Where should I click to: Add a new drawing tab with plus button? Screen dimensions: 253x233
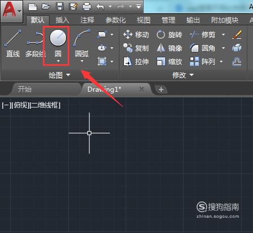pyautogui.click(x=161, y=89)
